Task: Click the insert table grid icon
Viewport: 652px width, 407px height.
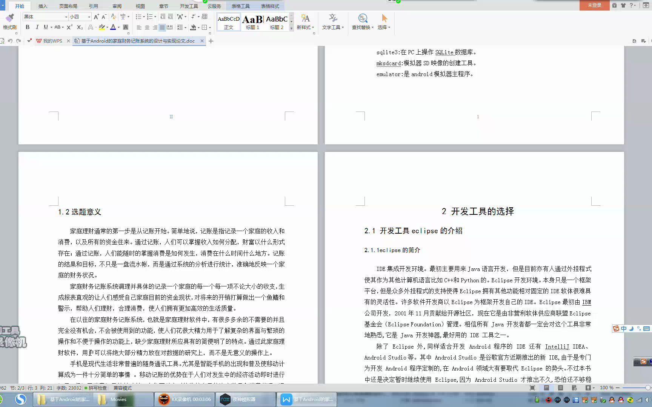Action: [205, 17]
